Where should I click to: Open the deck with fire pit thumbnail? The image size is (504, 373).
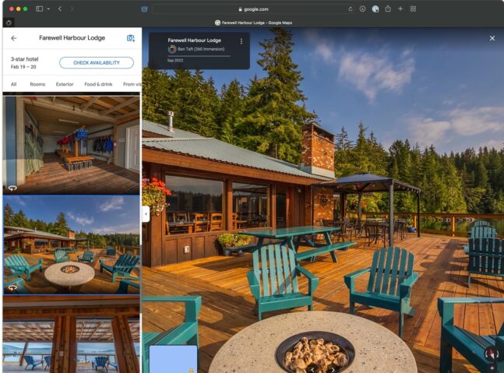(x=72, y=245)
